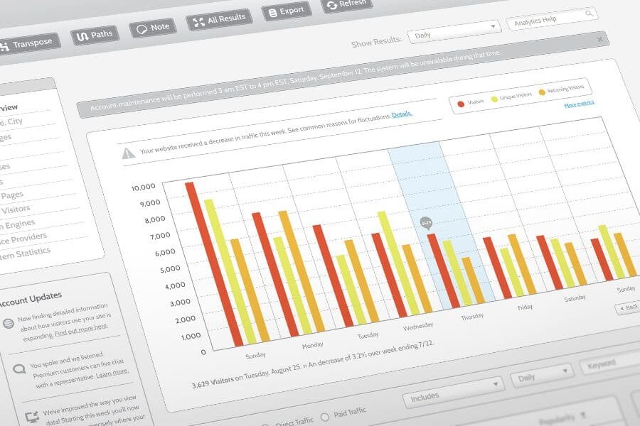Viewport: 640px width, 426px height.
Task: Refresh the analytics report
Action: [x=346, y=4]
